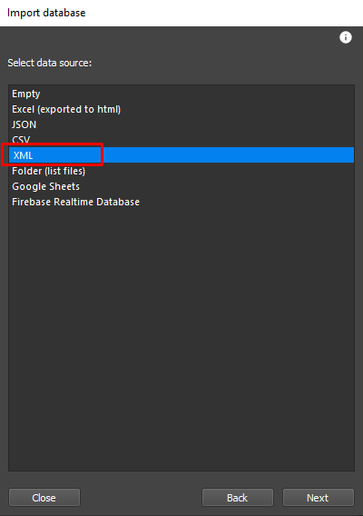This screenshot has height=516, width=363.
Task: Pick the CSV data source entry
Action: (181, 140)
